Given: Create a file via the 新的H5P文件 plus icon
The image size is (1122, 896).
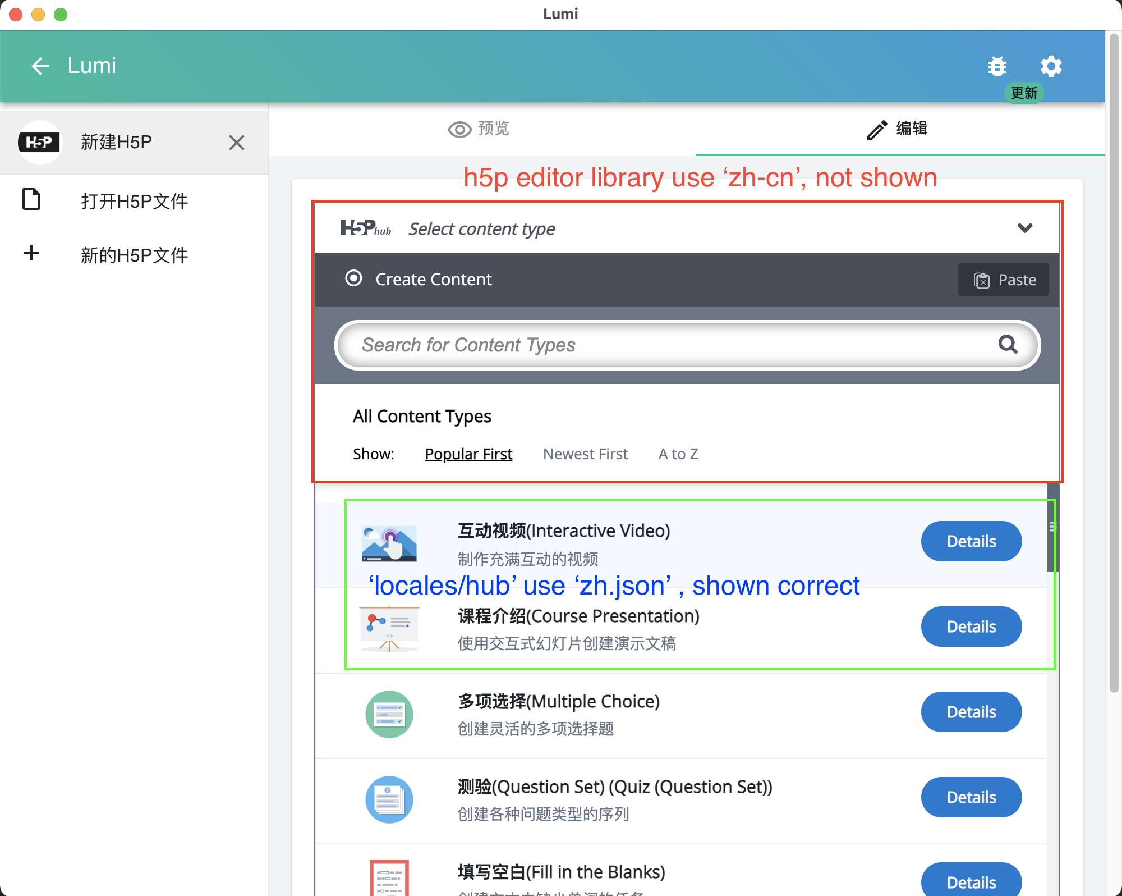Looking at the screenshot, I should pos(32,253).
